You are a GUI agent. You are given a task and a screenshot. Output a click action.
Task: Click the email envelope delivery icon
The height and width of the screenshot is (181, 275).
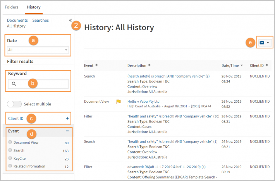262,43
